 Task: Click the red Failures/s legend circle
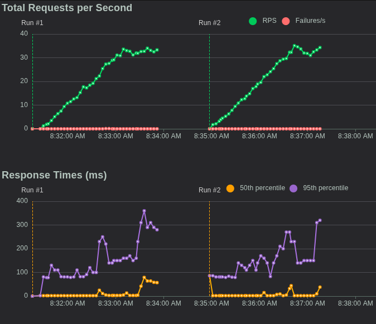[286, 21]
